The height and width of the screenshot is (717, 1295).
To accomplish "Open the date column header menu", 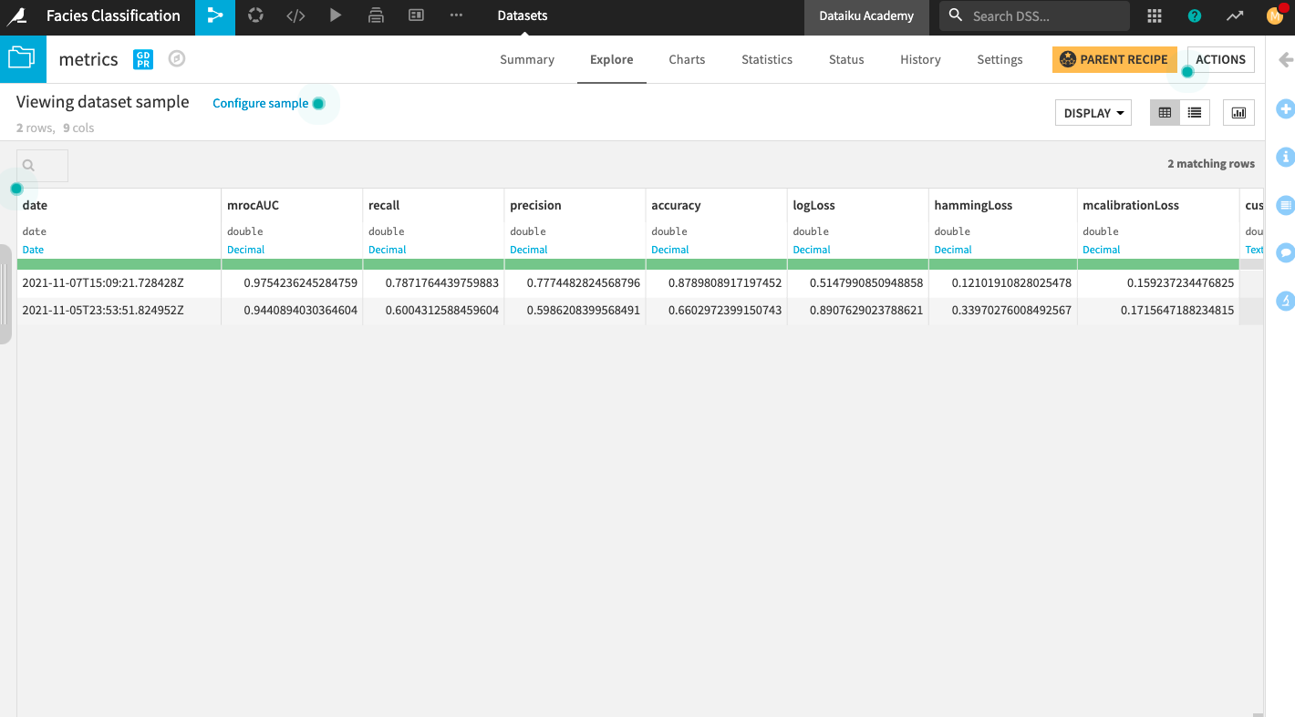I will click(x=35, y=205).
